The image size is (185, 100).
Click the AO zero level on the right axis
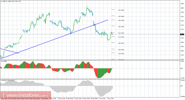pos(182,68)
